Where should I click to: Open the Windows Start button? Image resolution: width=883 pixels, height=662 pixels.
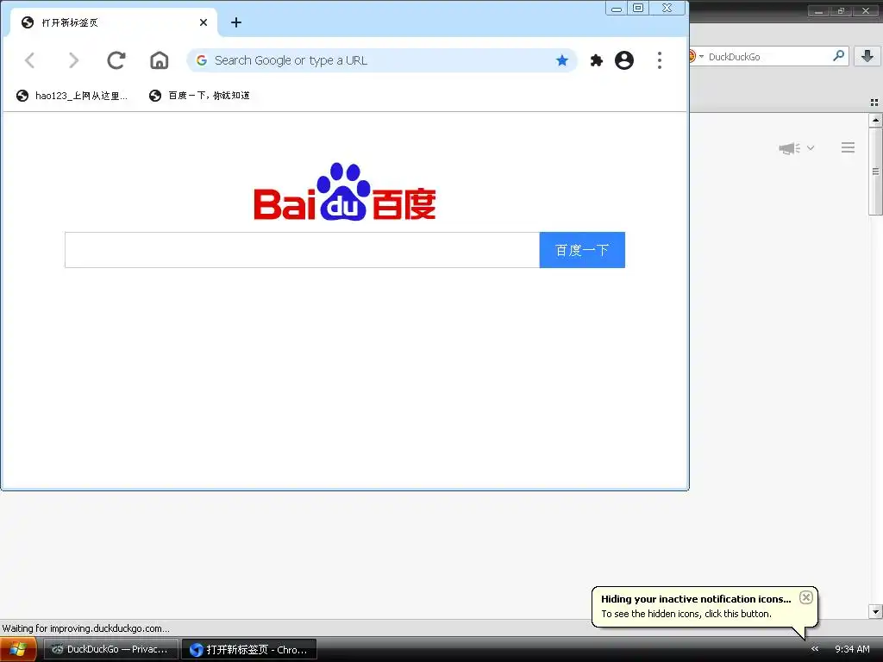(x=18, y=649)
